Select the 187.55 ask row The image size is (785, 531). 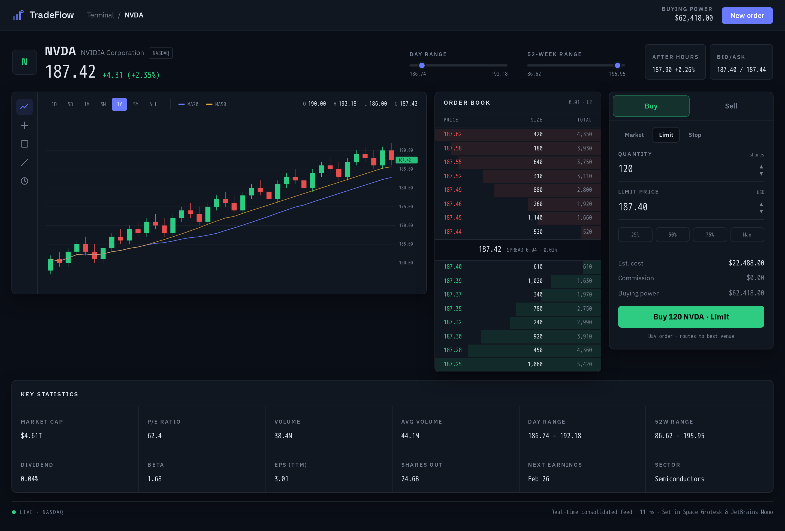(x=518, y=162)
